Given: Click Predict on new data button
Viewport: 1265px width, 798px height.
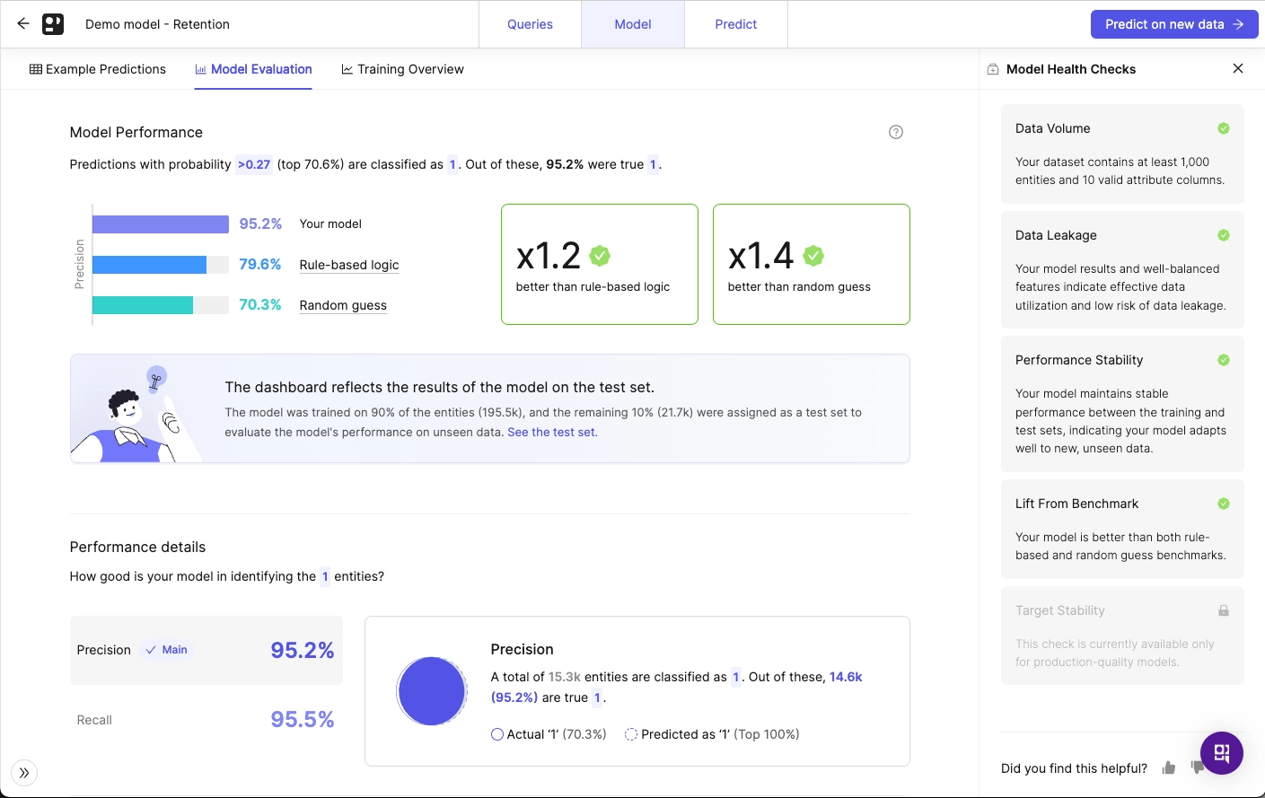Looking at the screenshot, I should click(1173, 24).
